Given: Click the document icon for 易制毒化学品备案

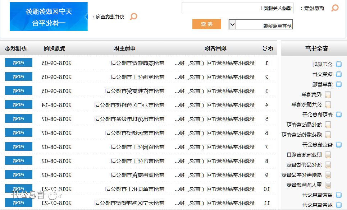Looking at the screenshot, I should (x=328, y=175).
